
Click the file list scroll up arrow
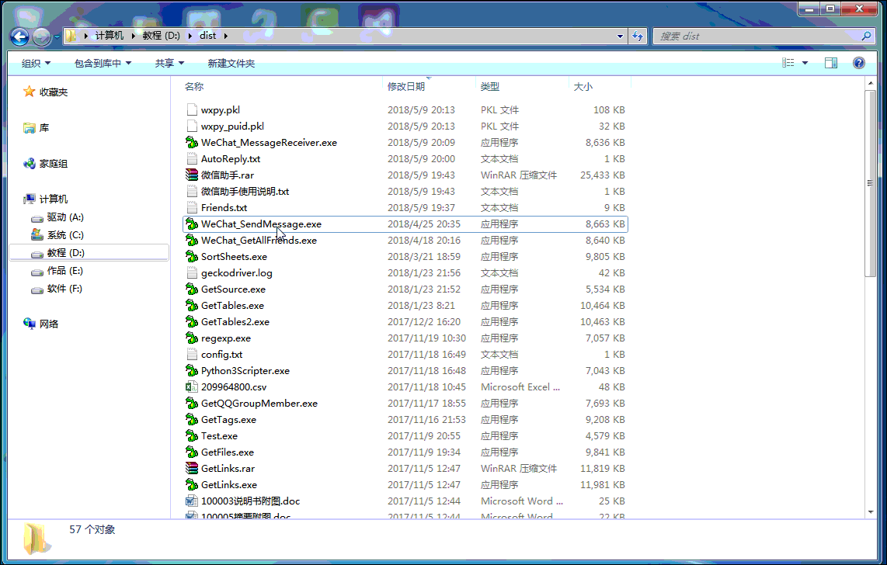871,84
